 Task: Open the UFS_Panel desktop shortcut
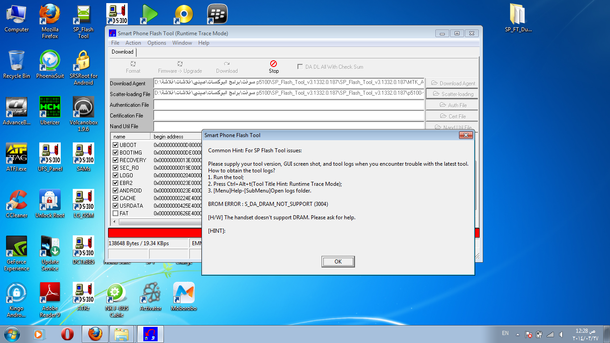pos(50,158)
